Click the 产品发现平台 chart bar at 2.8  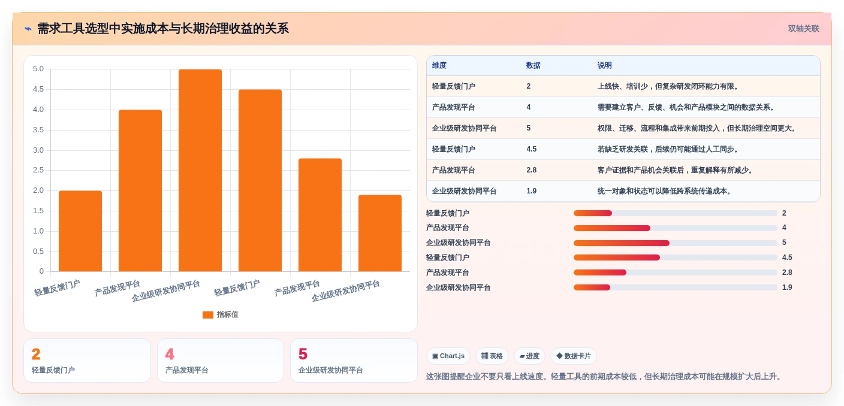coord(320,215)
